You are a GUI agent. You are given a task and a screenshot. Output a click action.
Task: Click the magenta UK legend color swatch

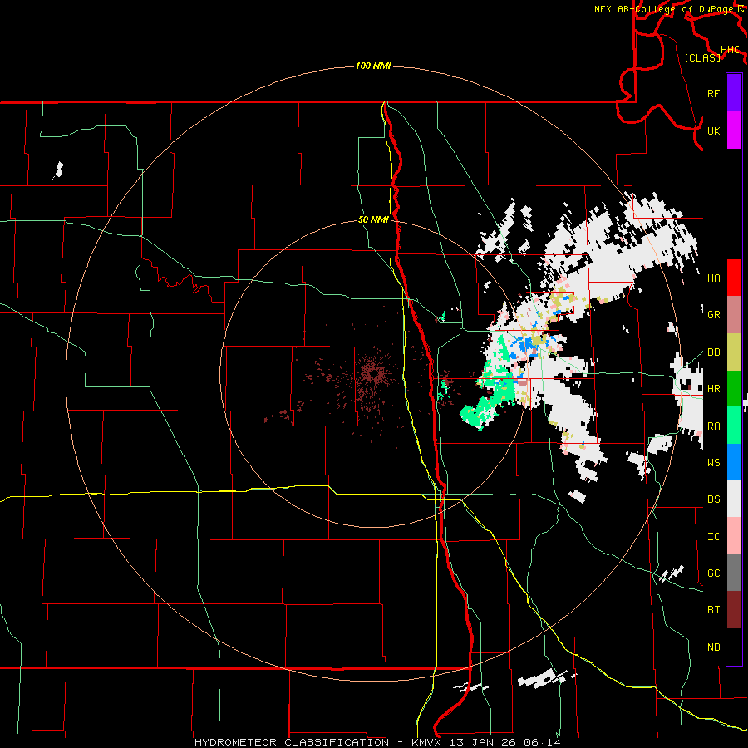pyautogui.click(x=734, y=130)
